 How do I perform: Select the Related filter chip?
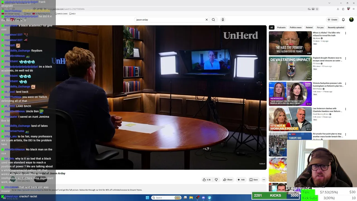[x=309, y=27]
